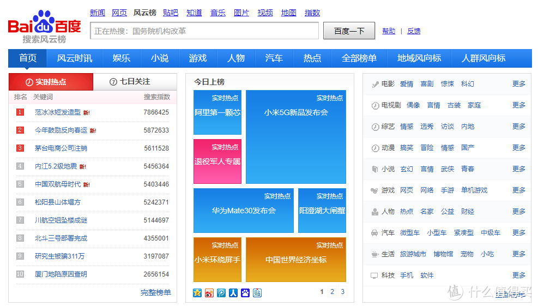Open 地域风向标 navigation item
This screenshot has width=538, height=306.
coord(419,58)
